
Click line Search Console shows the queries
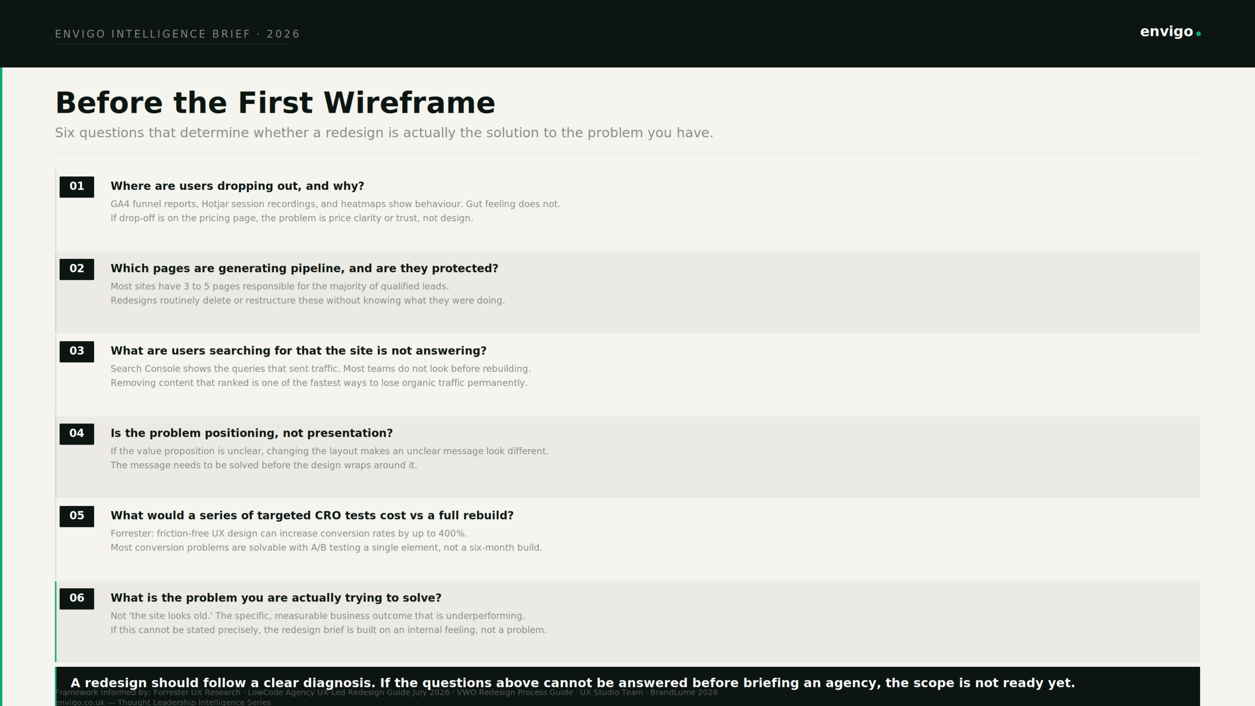pyautogui.click(x=321, y=369)
